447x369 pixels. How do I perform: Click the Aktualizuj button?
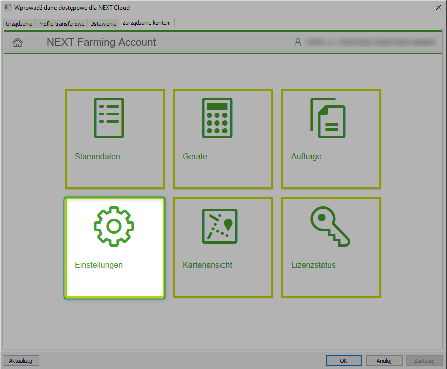pyautogui.click(x=21, y=361)
